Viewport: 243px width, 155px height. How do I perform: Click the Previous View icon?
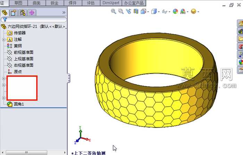[x=128, y=11]
